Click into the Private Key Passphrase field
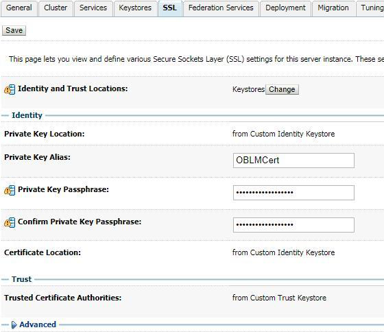 293,193
